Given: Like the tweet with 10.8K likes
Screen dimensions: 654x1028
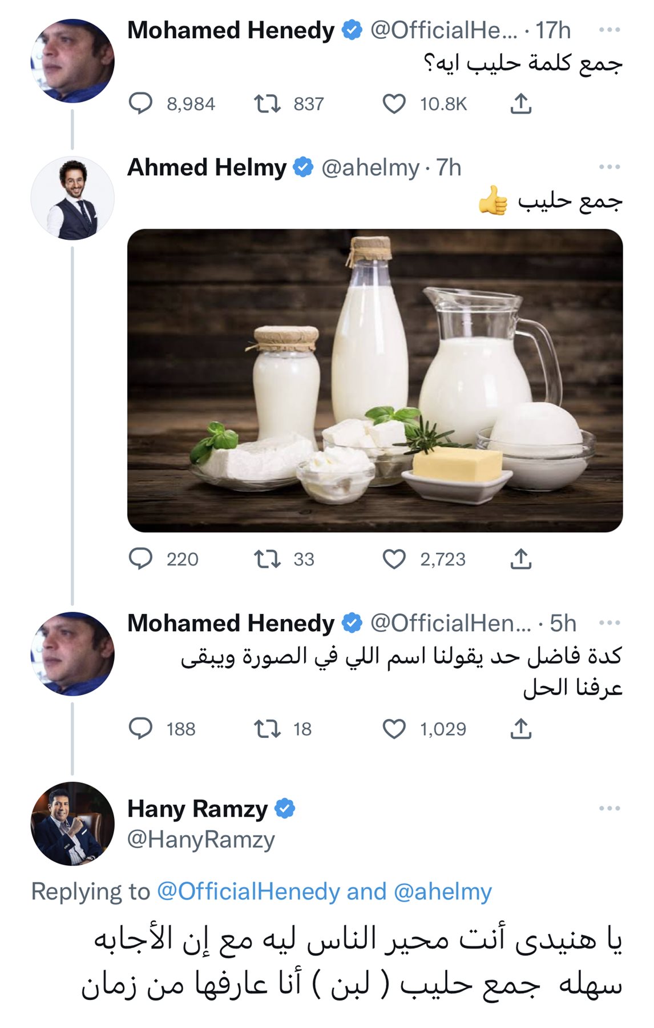Looking at the screenshot, I should (x=394, y=104).
